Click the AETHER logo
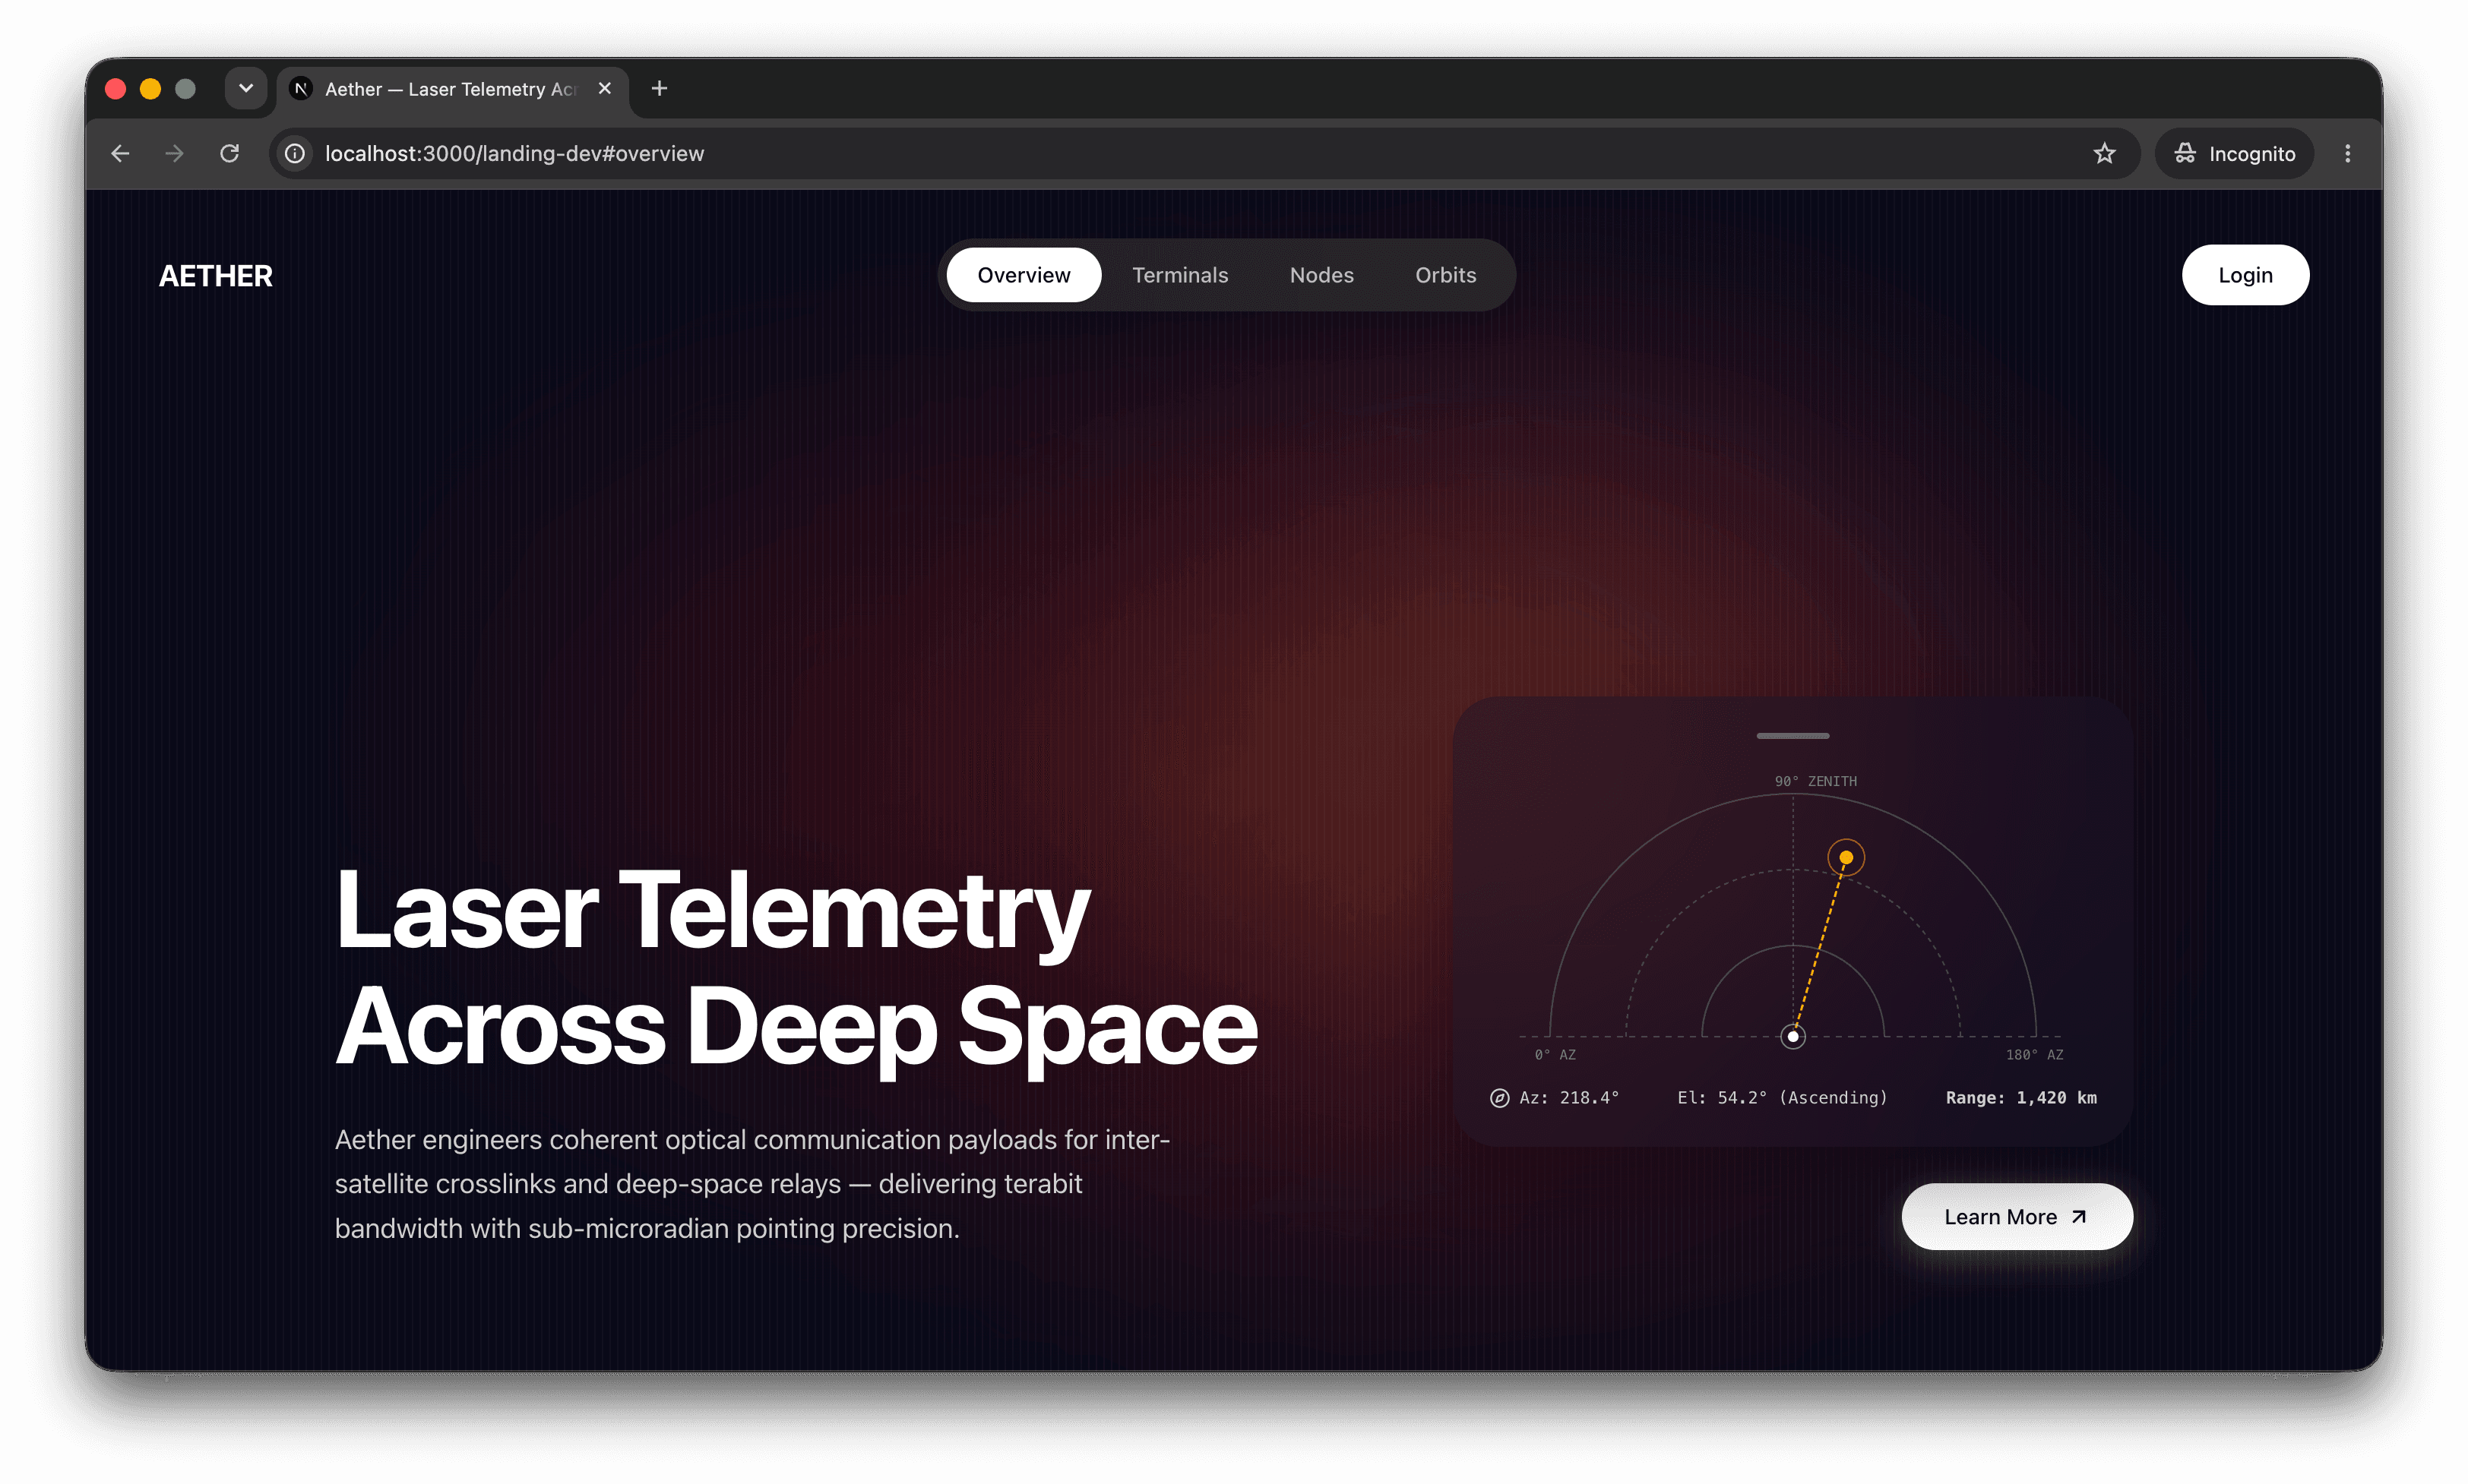Image resolution: width=2468 pixels, height=1484 pixels. [x=216, y=276]
